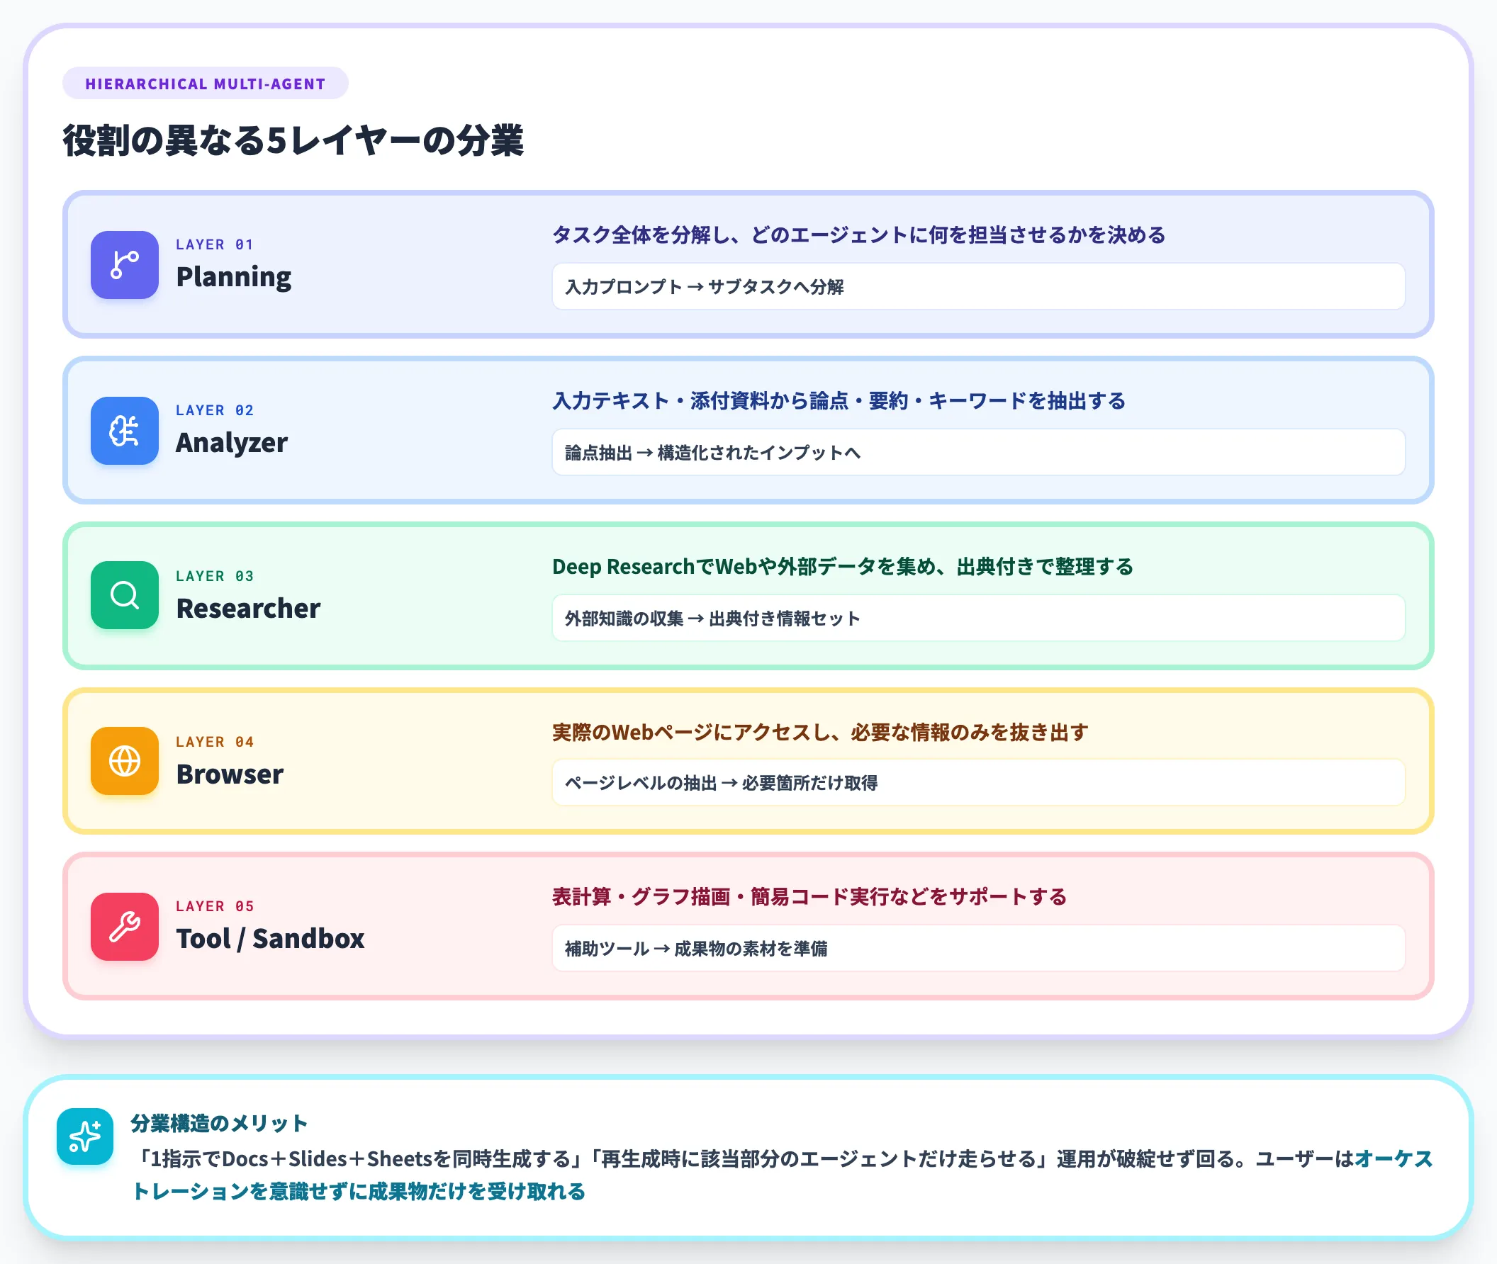
Task: Click the Tool / Sandbox title
Action: click(270, 939)
